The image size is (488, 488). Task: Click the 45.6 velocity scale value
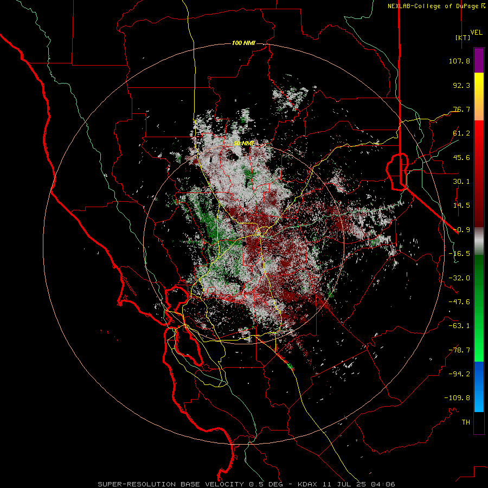pyautogui.click(x=461, y=157)
